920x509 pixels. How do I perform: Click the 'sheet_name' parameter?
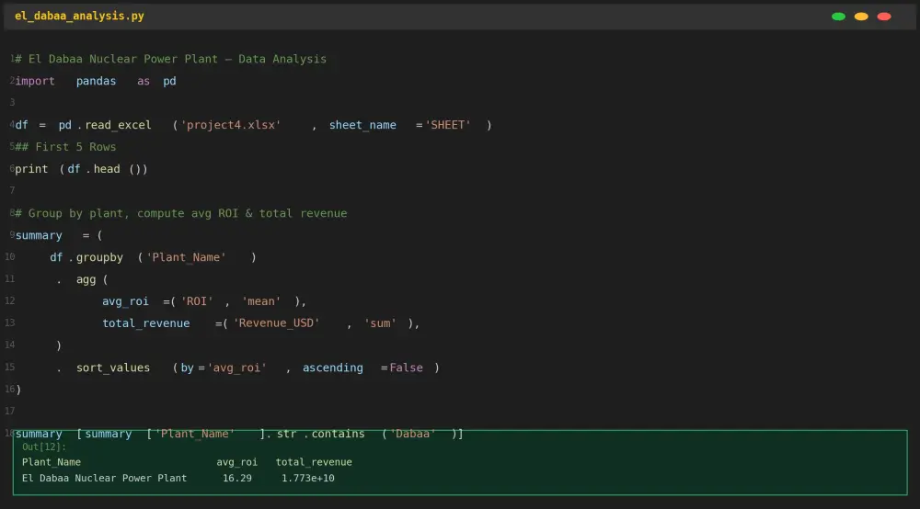362,125
